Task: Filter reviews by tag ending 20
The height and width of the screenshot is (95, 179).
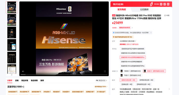Action: 24,92
